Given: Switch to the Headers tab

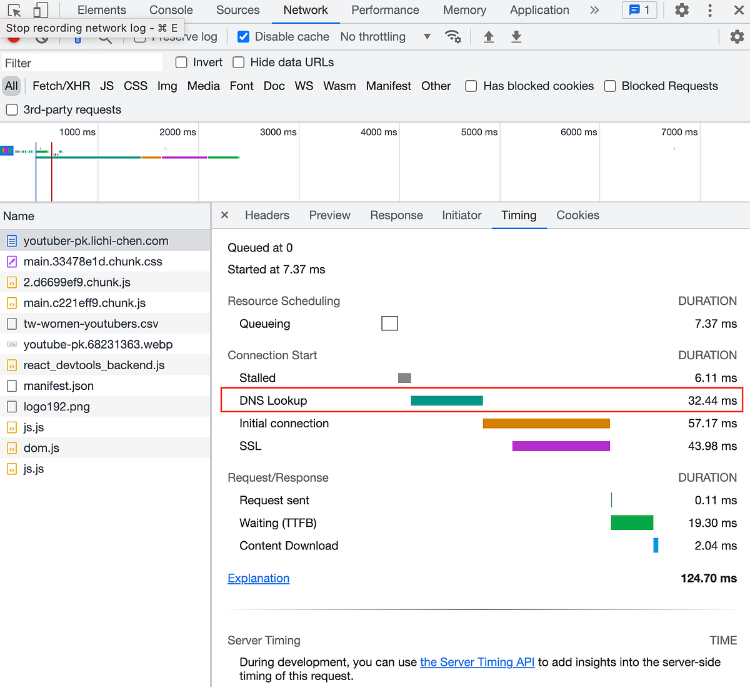Looking at the screenshot, I should (267, 215).
